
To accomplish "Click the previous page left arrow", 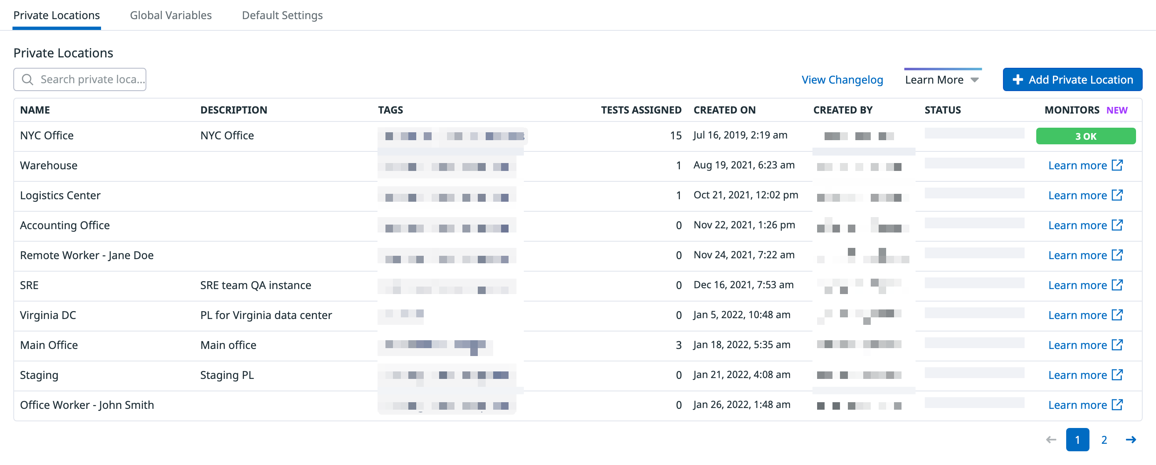I will (1051, 440).
